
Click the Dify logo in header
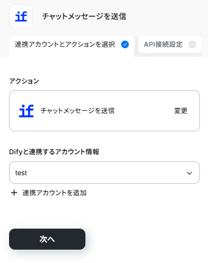(x=21, y=16)
